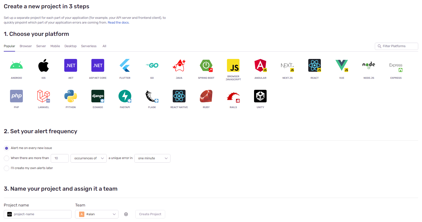Viewport: 422px width, 222px height.
Task: Click the Project name input field
Action: [38, 214]
